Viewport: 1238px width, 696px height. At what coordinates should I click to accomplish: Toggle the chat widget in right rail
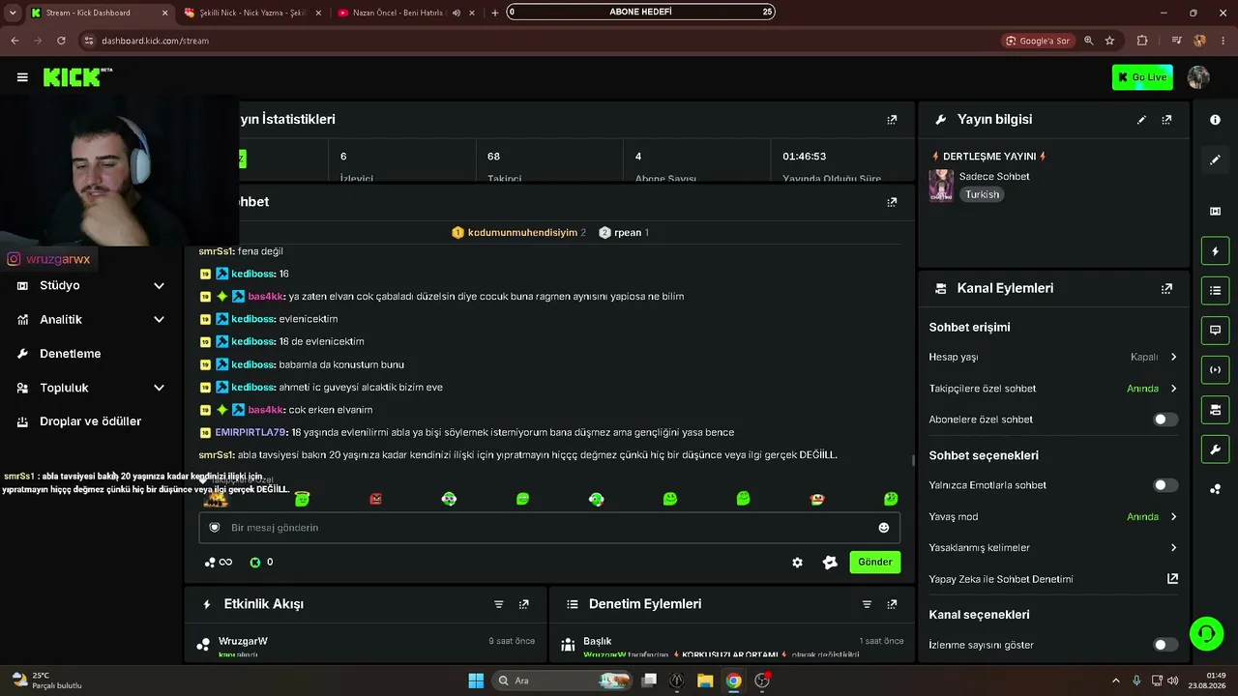pyautogui.click(x=1215, y=331)
